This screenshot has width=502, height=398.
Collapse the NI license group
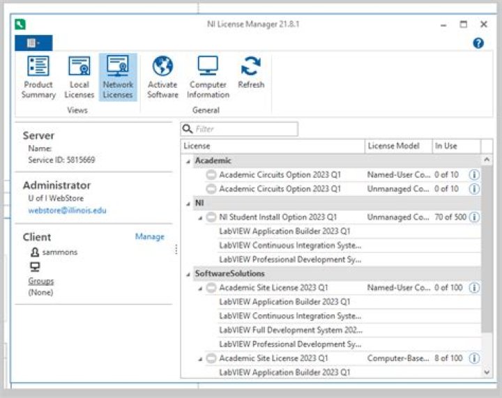coord(187,204)
